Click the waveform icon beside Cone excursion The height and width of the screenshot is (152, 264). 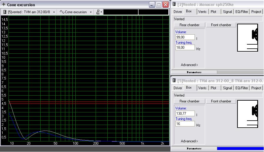(62, 12)
